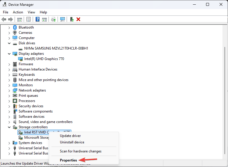Image resolution: width=228 pixels, height=167 pixels.
Task: Open the View menu
Action: click(31, 12)
